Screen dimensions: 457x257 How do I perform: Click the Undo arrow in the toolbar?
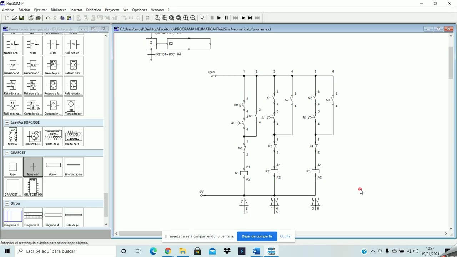(x=47, y=18)
